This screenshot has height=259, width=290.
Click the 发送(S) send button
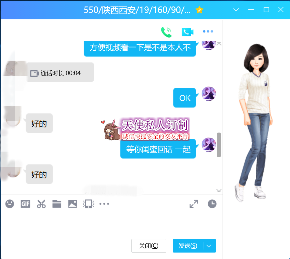click(x=188, y=246)
